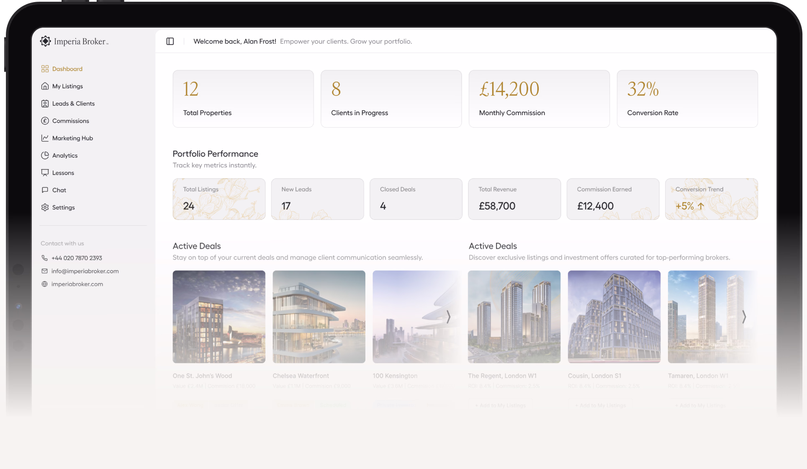Image resolution: width=807 pixels, height=469 pixels.
Task: Click the Commissions pound icon
Action: pyautogui.click(x=45, y=121)
